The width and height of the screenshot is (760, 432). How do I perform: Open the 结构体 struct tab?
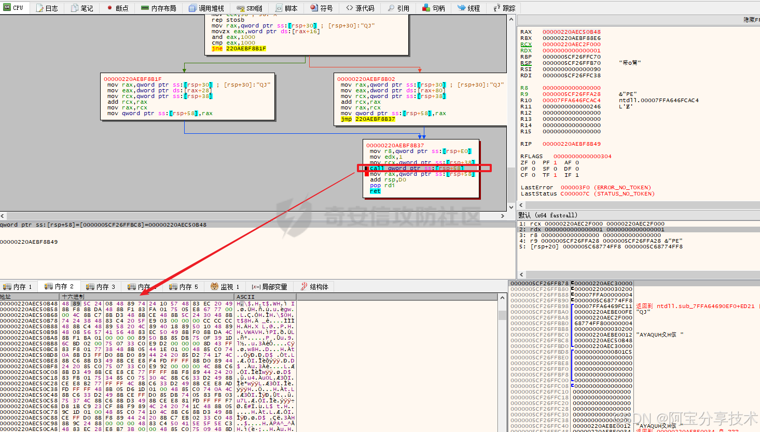click(x=315, y=286)
